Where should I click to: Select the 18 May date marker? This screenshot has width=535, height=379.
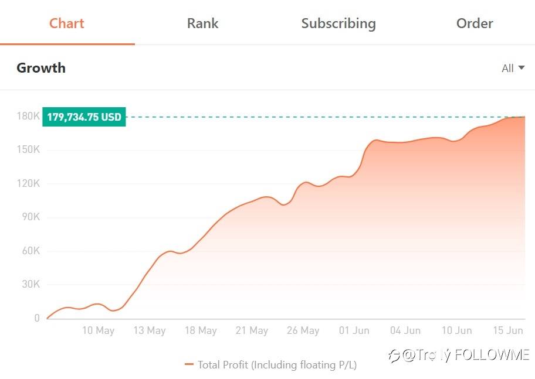pos(201,330)
